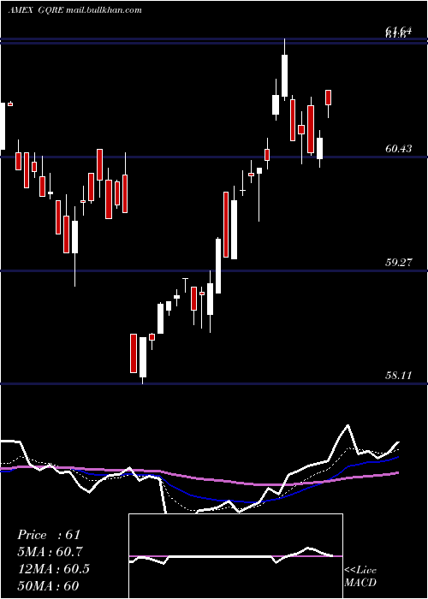Click the 60.43 price level label
The height and width of the screenshot is (599, 428).
(399, 149)
